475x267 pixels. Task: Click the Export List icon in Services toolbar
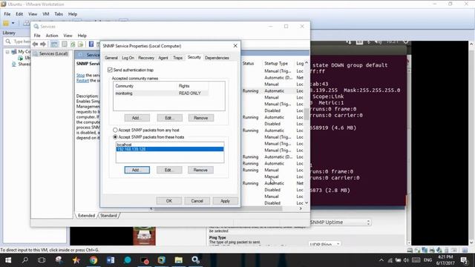tap(80, 44)
